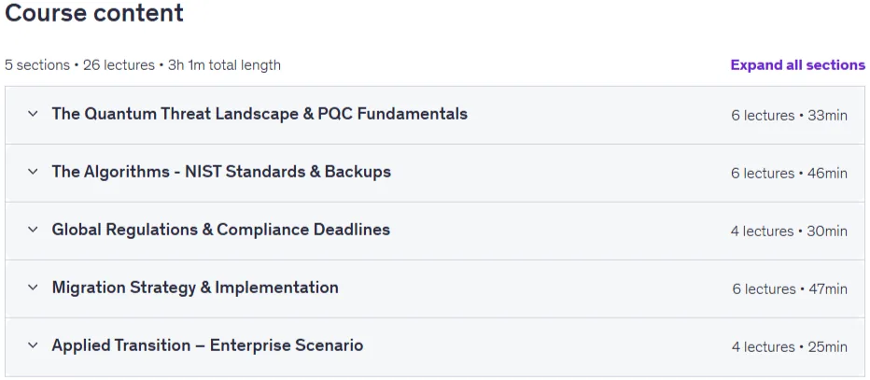Expand Global Regulations & Compliance Deadlines chevron

click(x=33, y=230)
